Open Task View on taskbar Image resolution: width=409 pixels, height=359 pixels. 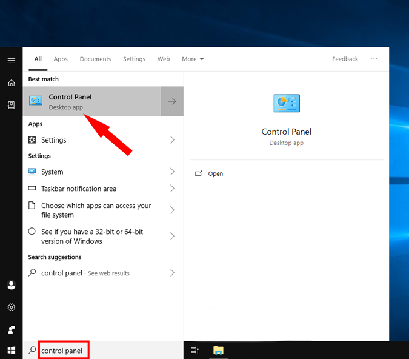tap(195, 350)
